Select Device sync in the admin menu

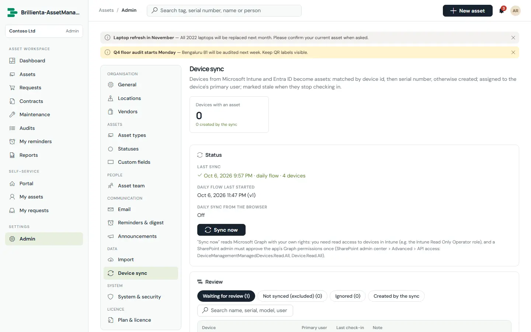click(141, 273)
